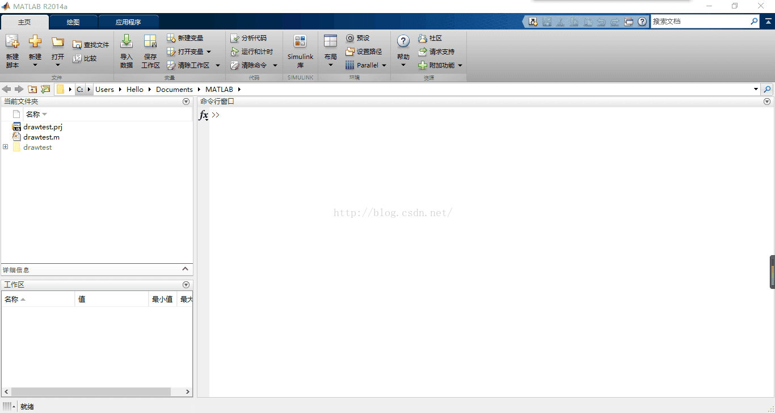Click the Parallel icon
Screen dimensions: 775x413
click(x=350, y=65)
